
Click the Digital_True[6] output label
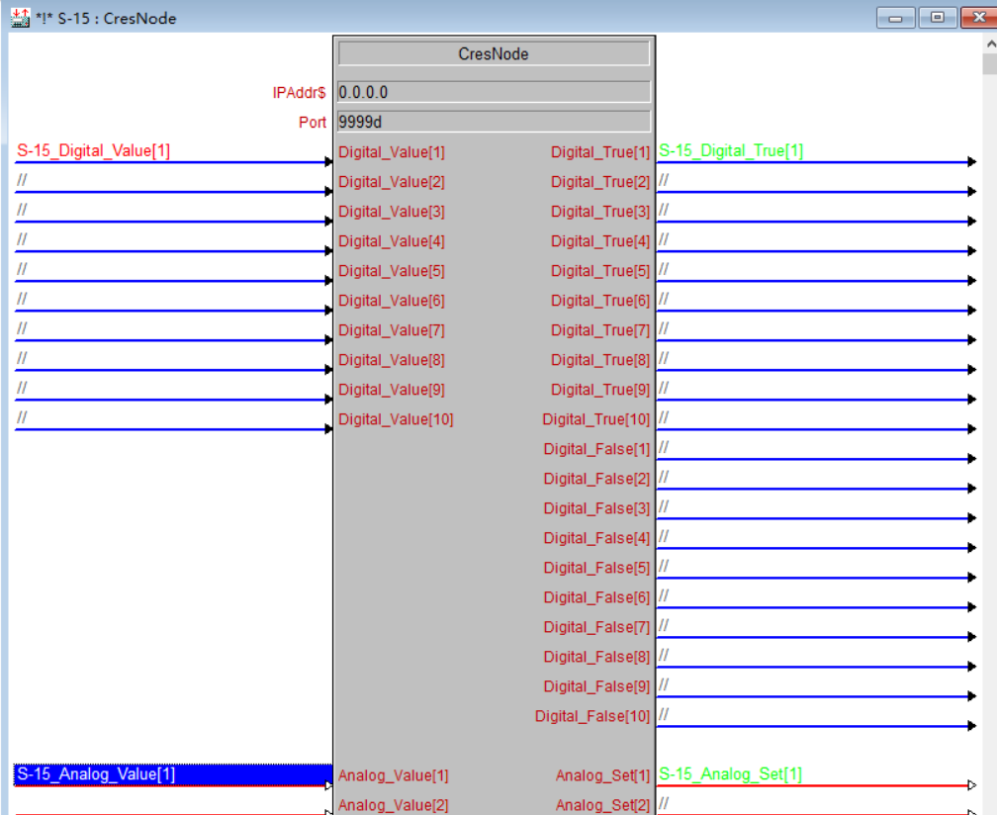pyautogui.click(x=600, y=301)
